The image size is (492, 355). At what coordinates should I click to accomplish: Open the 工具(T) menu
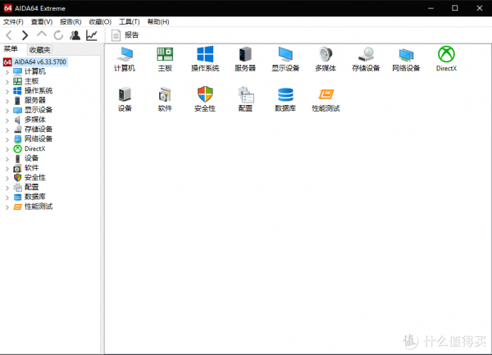click(129, 21)
